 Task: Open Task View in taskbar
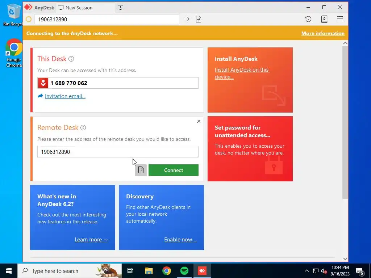130,271
